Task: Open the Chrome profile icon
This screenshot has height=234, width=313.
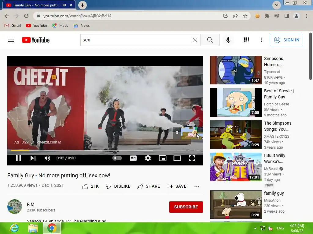Action: [296, 16]
